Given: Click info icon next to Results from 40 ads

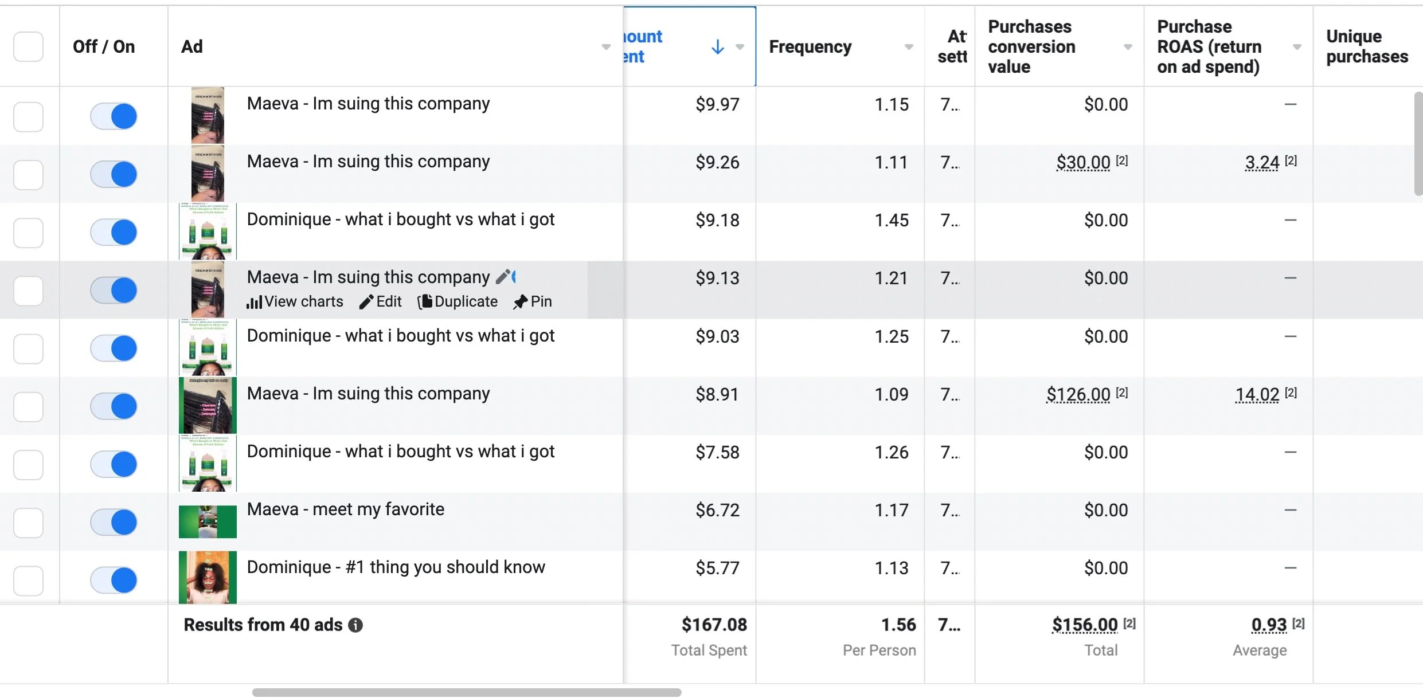Looking at the screenshot, I should [355, 625].
